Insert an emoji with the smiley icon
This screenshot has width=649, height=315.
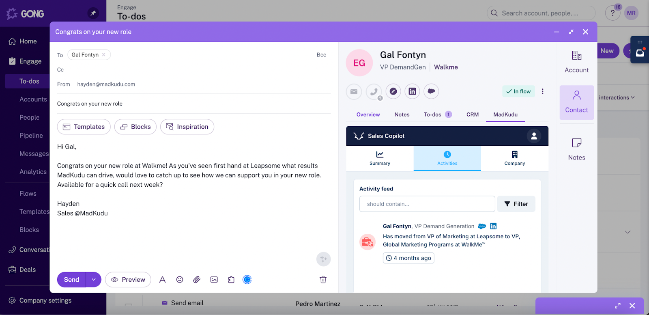click(180, 280)
